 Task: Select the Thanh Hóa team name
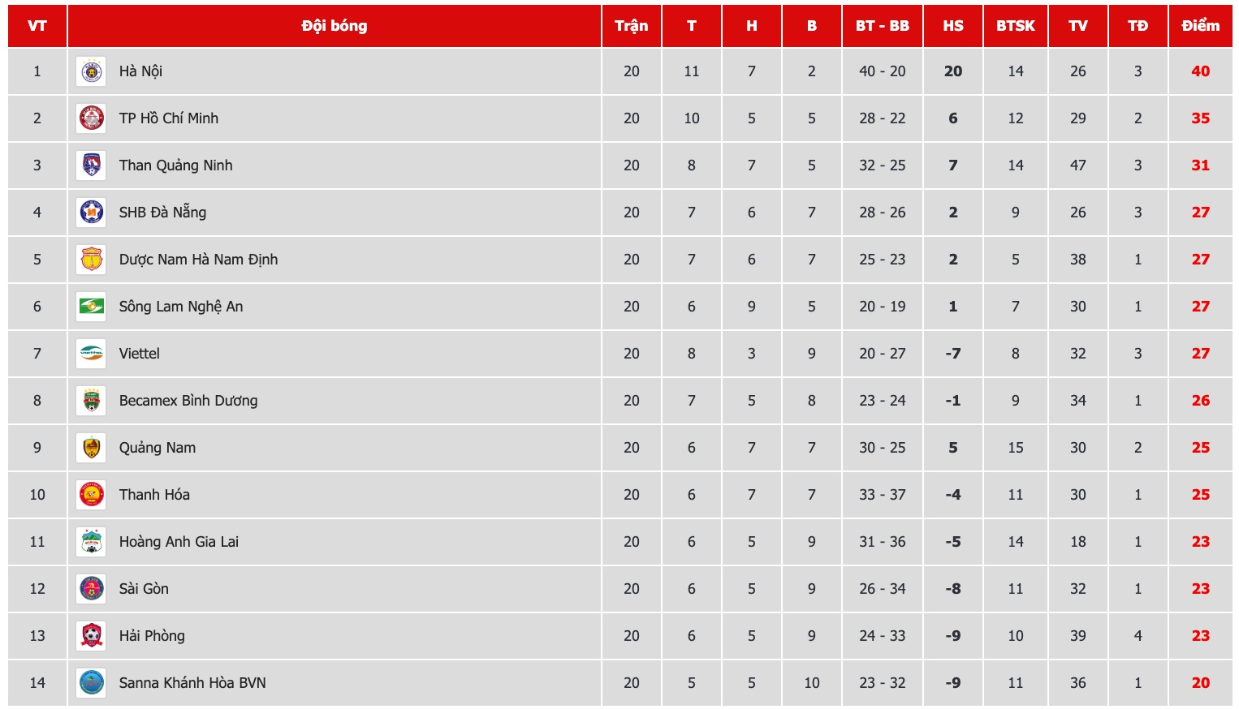[154, 495]
